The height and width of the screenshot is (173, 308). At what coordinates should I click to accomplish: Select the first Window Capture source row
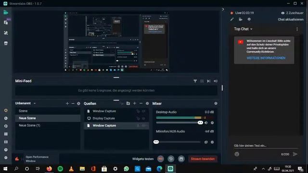coord(116,111)
